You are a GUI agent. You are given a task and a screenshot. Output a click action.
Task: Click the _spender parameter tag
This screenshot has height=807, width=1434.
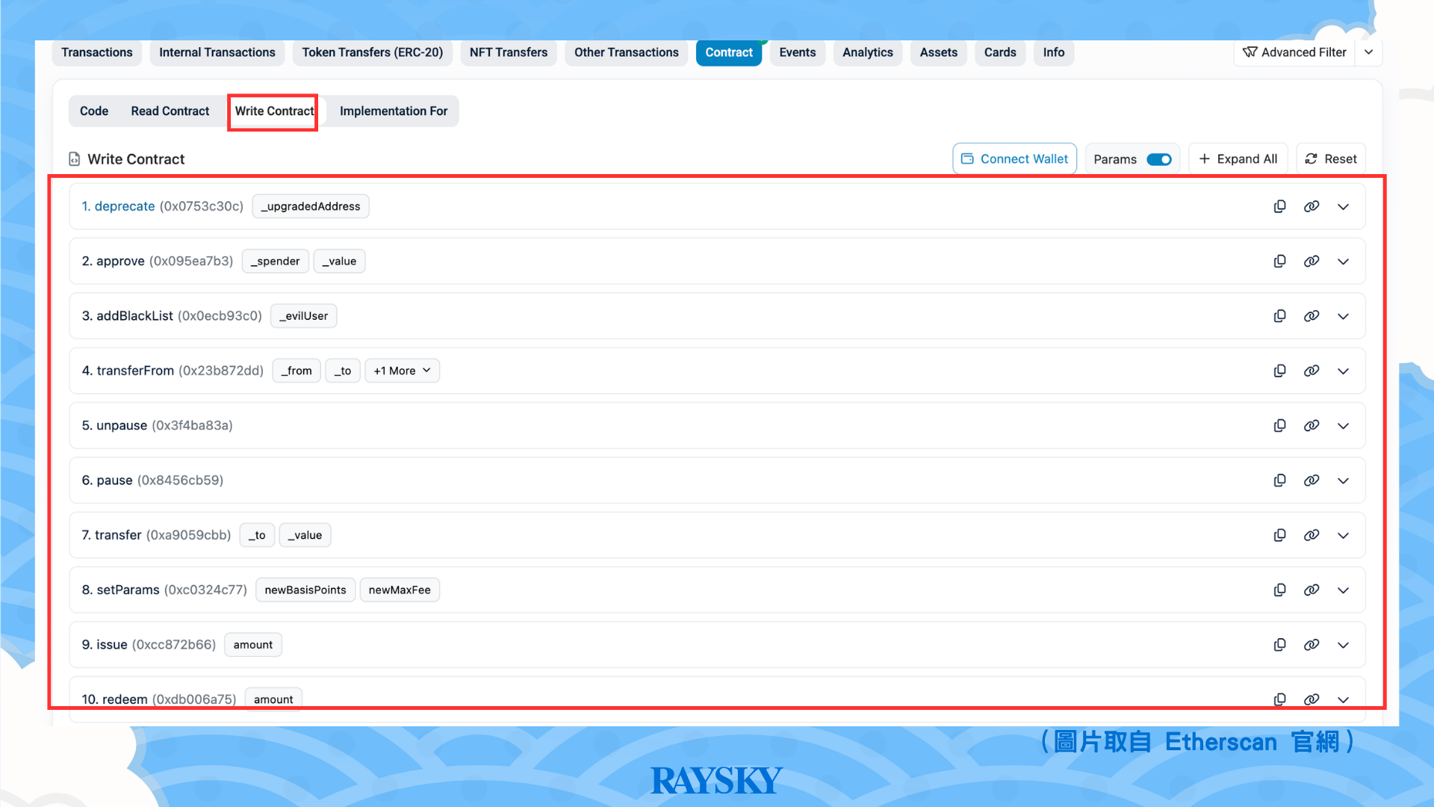click(x=276, y=261)
